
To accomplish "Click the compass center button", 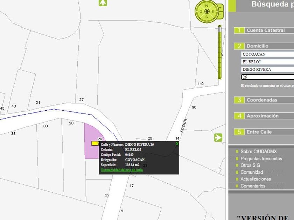I will pyautogui.click(x=206, y=11).
